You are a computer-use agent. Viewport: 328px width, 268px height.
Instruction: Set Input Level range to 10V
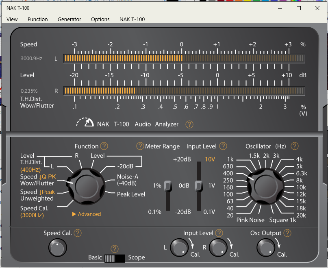coord(210,159)
